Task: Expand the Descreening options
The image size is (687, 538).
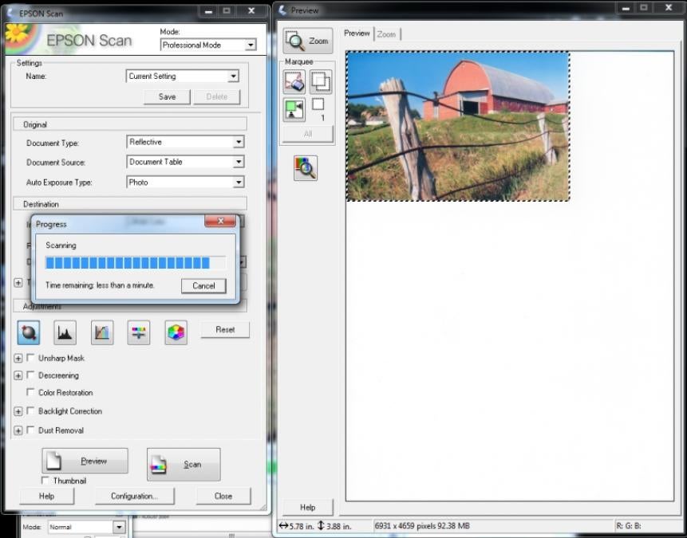Action: [x=18, y=375]
